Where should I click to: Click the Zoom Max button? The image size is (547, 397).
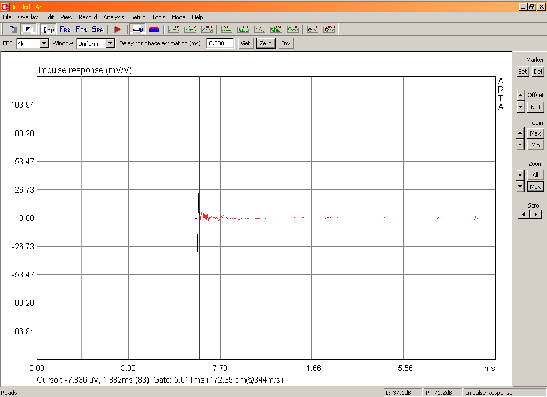click(535, 187)
